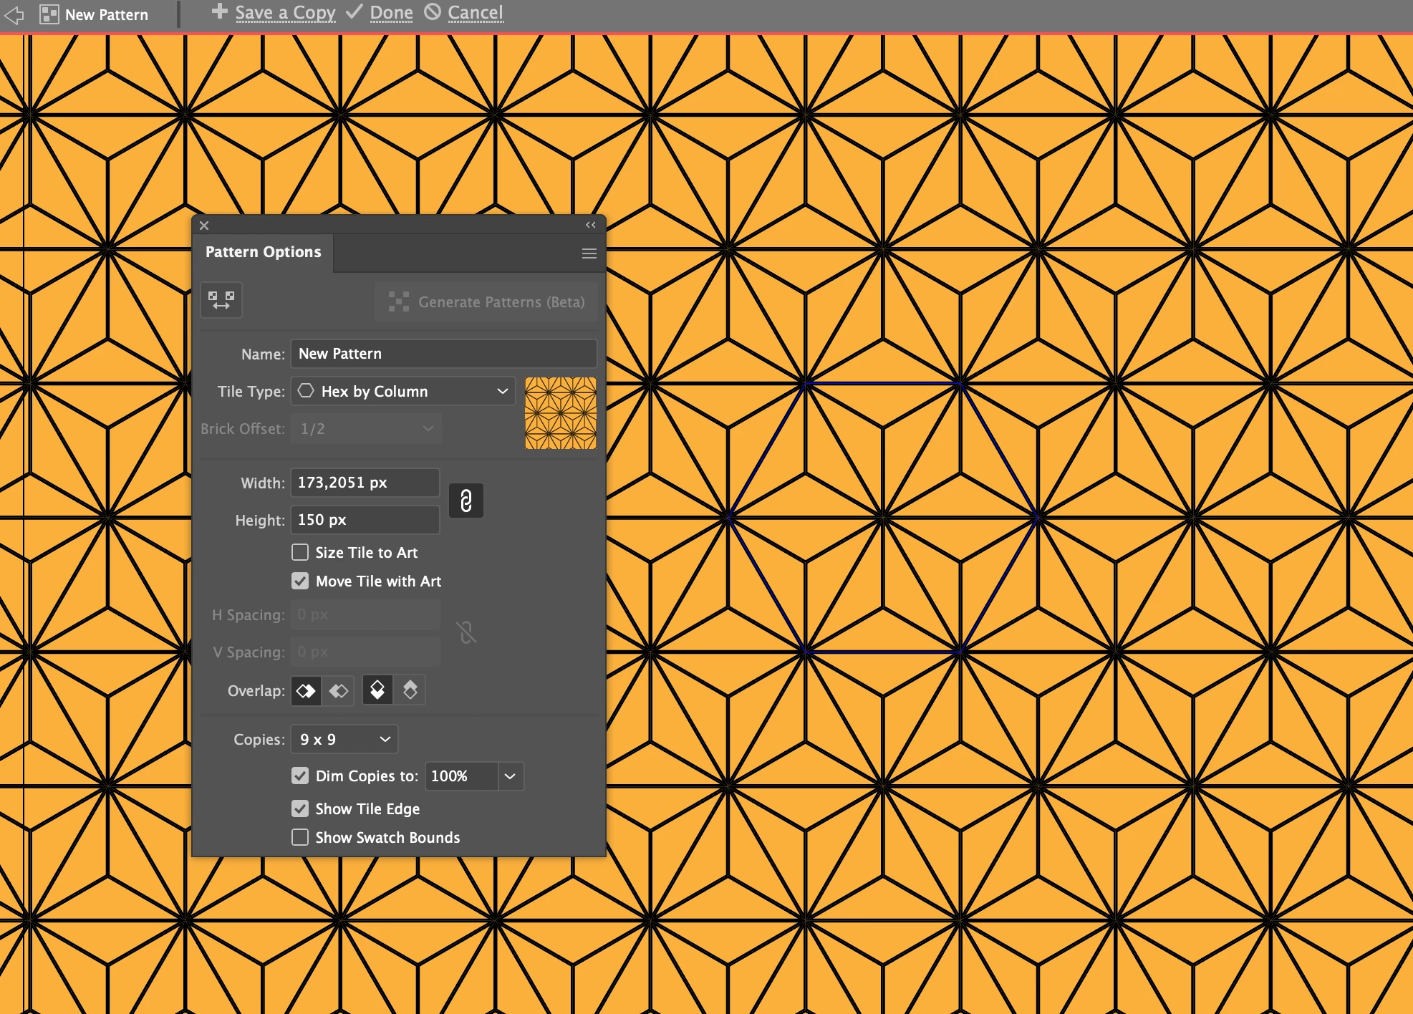Click Save a Copy link
The height and width of the screenshot is (1014, 1413).
[x=285, y=13]
